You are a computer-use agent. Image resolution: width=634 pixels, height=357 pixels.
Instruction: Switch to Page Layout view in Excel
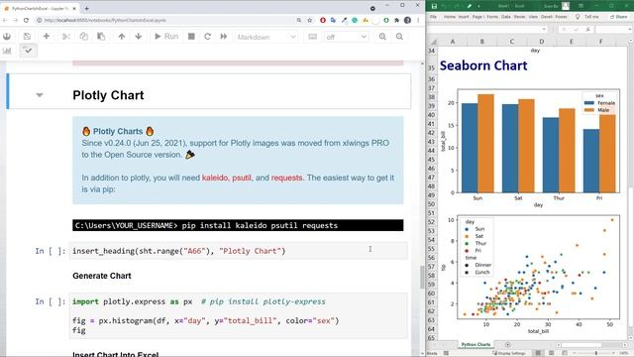pos(551,353)
